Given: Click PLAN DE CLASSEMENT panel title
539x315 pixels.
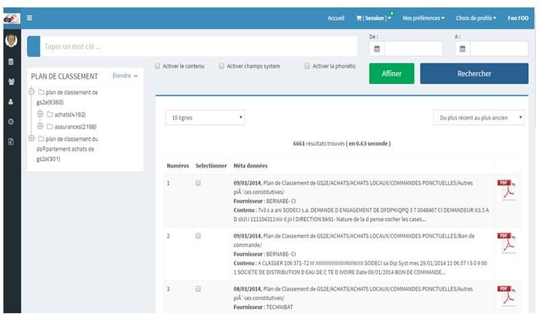Looking at the screenshot, I should 64,76.
